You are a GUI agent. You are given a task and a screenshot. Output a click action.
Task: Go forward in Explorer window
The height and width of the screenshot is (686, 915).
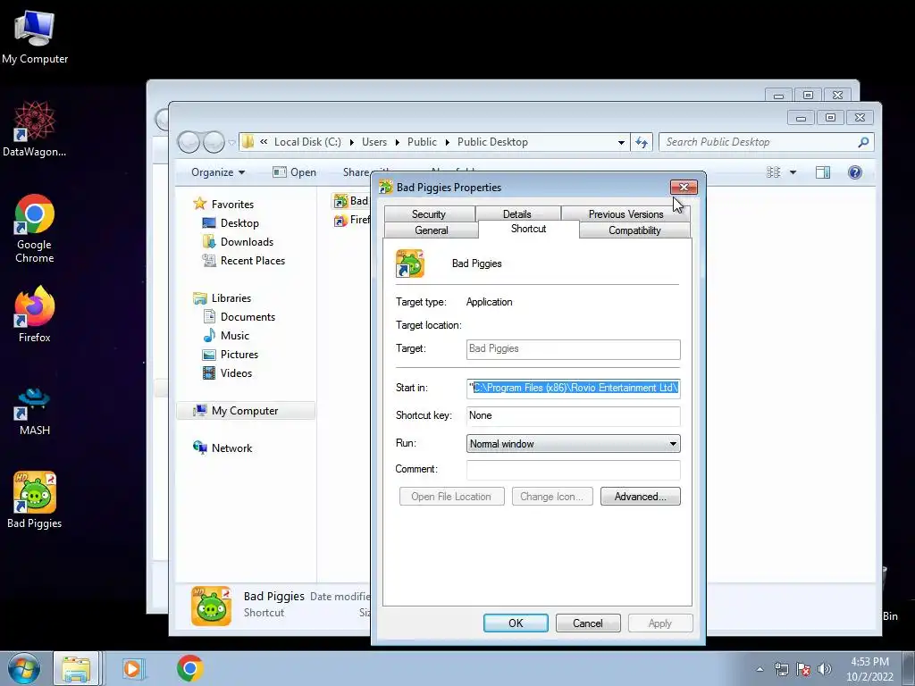pyautogui.click(x=214, y=142)
